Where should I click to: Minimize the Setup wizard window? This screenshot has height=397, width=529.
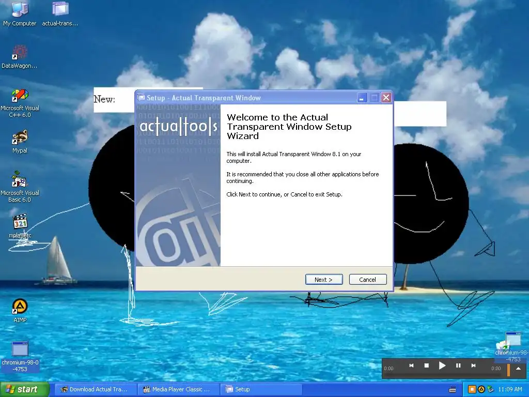[x=362, y=98]
